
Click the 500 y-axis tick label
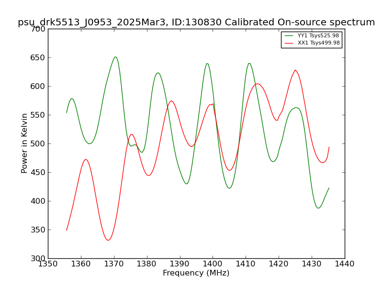pos(38,144)
